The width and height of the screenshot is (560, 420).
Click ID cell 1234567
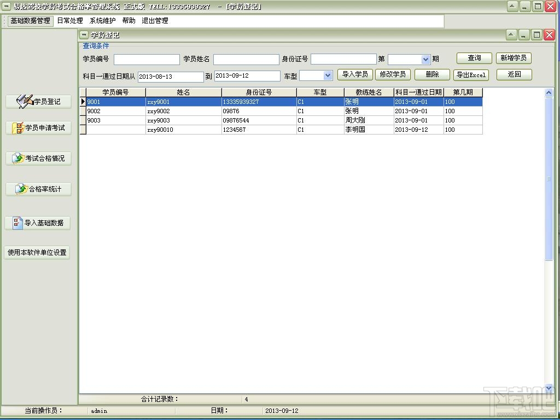point(259,130)
